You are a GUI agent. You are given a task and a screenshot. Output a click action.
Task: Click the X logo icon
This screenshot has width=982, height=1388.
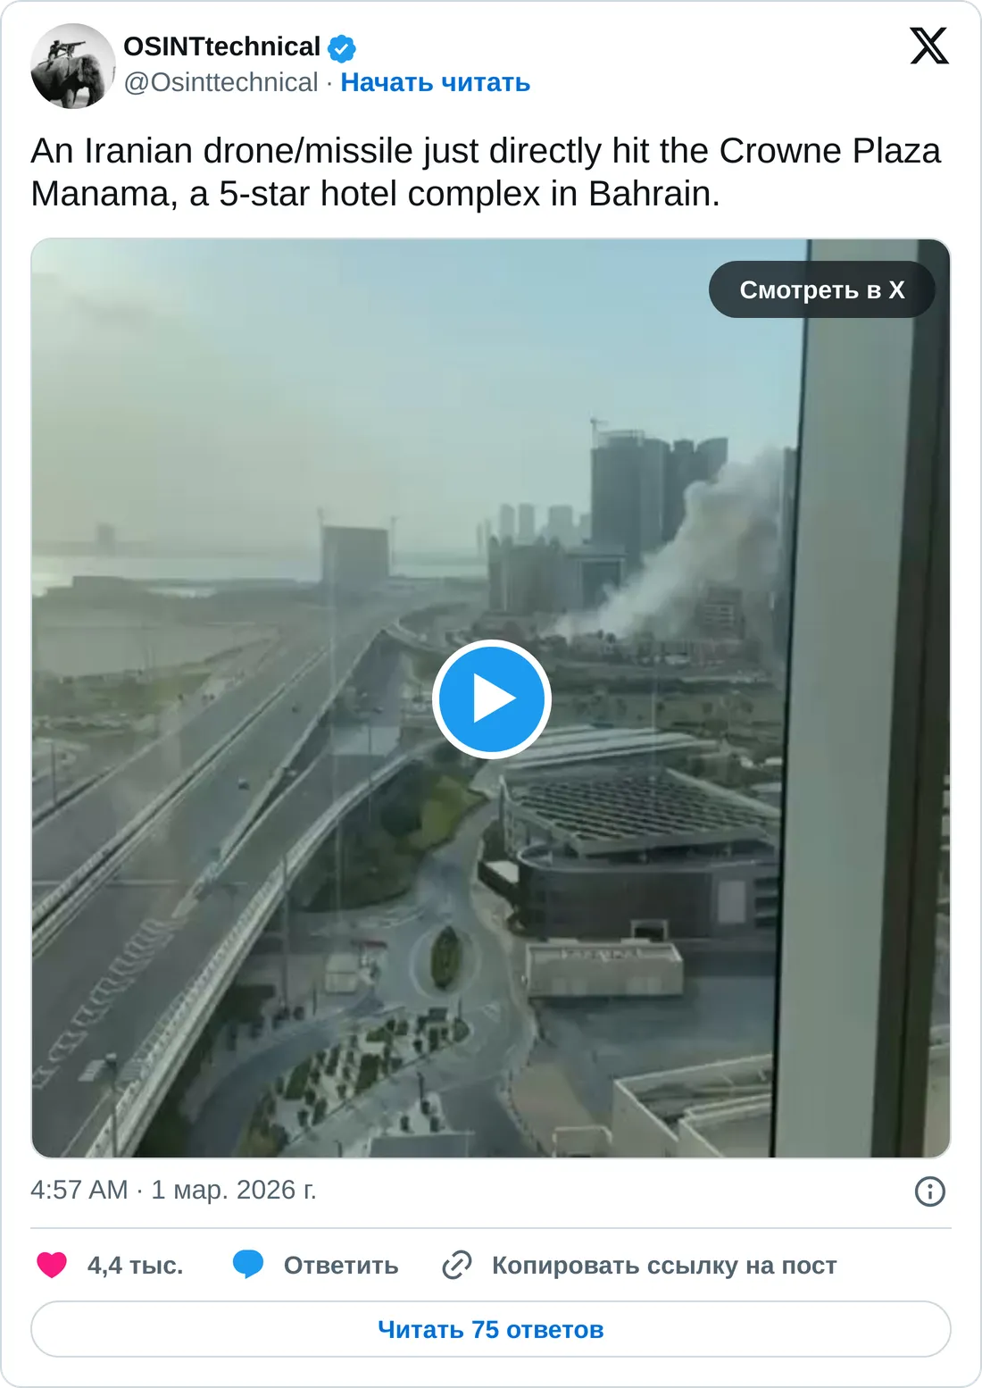click(929, 46)
